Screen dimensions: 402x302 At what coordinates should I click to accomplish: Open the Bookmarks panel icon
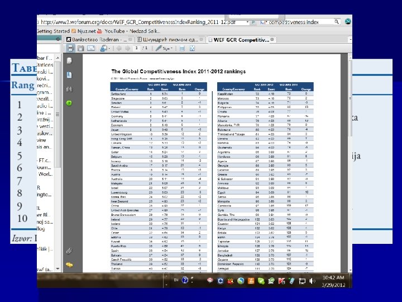[69, 75]
